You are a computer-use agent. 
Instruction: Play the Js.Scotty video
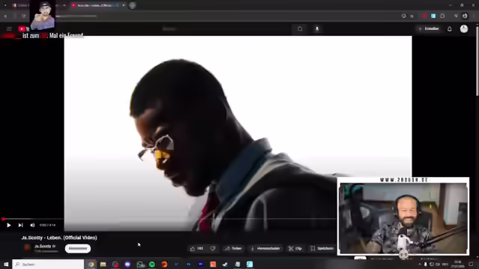[x=8, y=225]
